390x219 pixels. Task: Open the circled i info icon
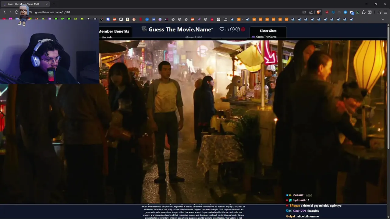pos(232,29)
